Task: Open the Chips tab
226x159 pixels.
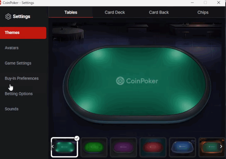Action: click(x=203, y=12)
